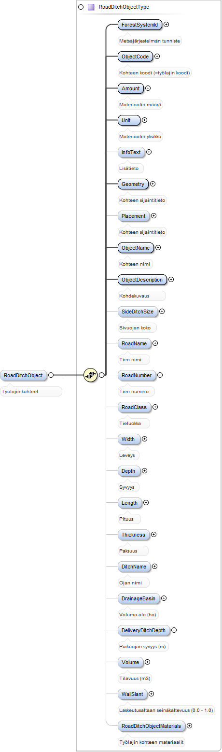The height and width of the screenshot is (752, 222).
Task: Collapse the RoadDitchObject node
Action: point(51,375)
